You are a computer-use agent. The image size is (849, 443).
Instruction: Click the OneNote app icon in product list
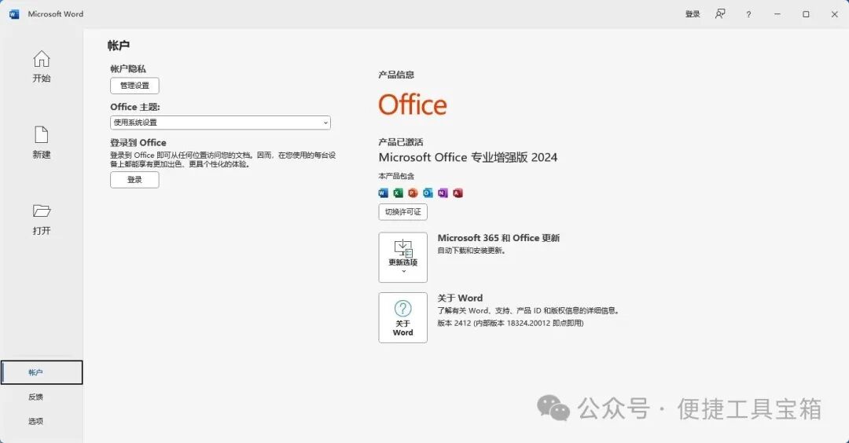(443, 193)
